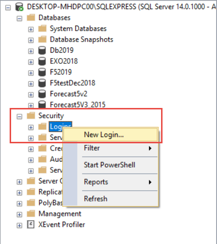Viewport: 217px width, 244px height.
Task: Click the Db2019 database cylinder icon
Action: pyautogui.click(x=42, y=50)
